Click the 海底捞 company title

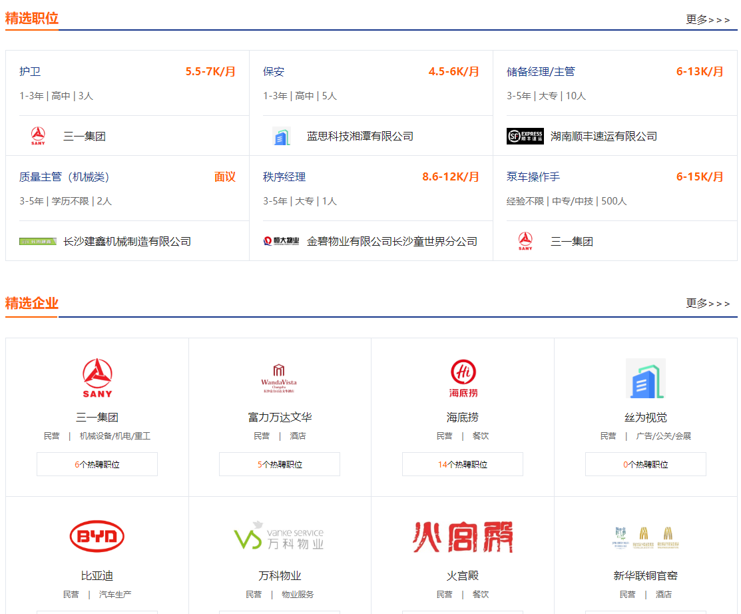click(x=463, y=418)
